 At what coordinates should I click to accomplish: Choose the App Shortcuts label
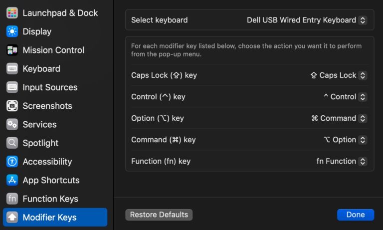click(51, 180)
